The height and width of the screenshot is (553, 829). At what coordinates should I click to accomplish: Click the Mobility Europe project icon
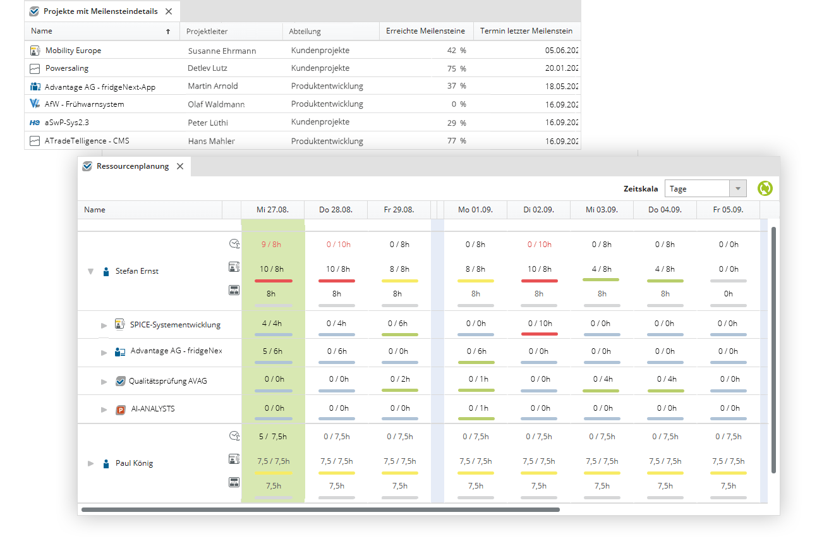(x=35, y=51)
